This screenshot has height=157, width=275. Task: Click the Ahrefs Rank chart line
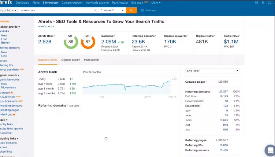[127, 86]
